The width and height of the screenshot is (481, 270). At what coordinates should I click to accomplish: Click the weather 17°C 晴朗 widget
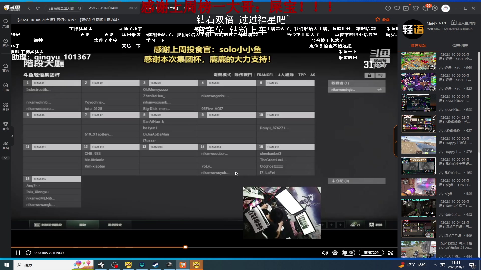pyautogui.click(x=412, y=265)
